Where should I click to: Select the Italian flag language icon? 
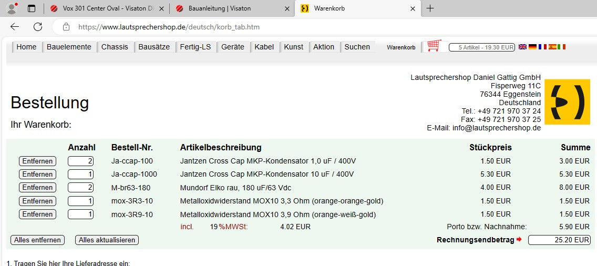[562, 47]
